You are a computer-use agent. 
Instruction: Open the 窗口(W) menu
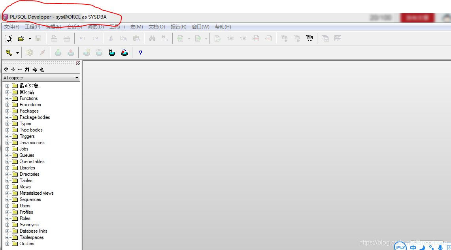tap(200, 27)
